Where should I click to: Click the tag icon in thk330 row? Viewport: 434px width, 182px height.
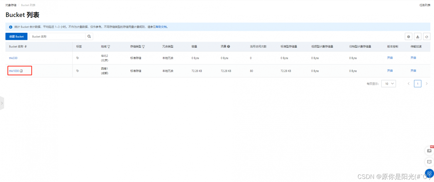78,58
